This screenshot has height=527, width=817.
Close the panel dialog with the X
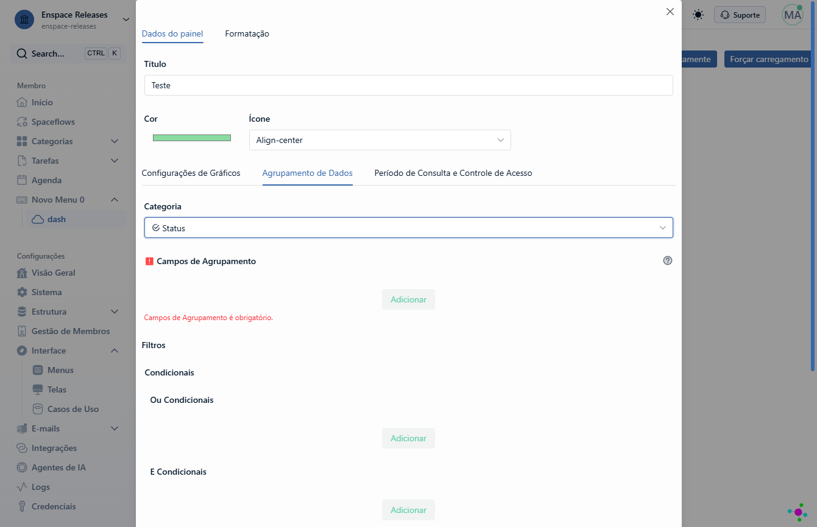point(670,12)
